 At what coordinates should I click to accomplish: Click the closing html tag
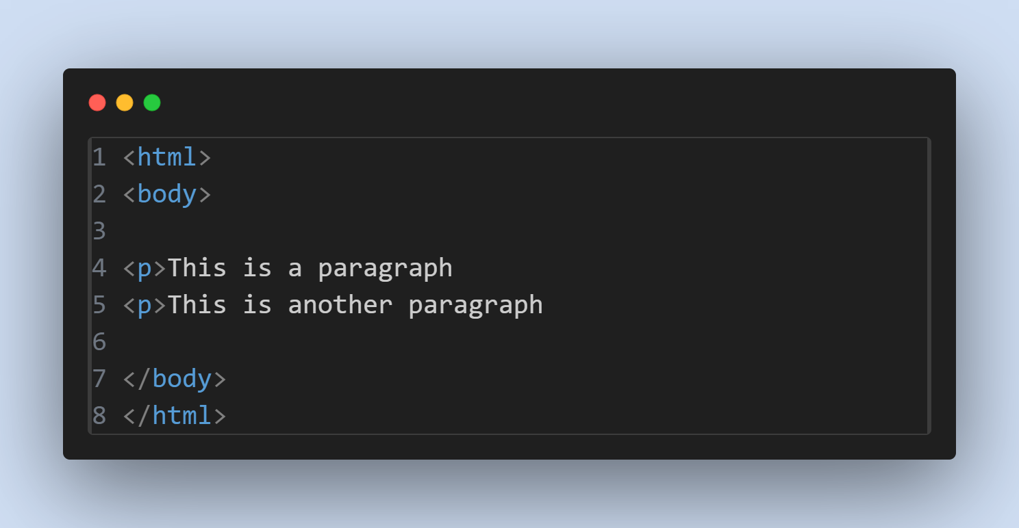(175, 415)
